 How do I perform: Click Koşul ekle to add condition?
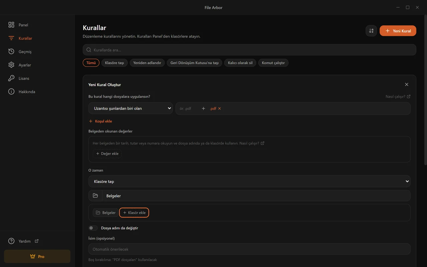[100, 121]
